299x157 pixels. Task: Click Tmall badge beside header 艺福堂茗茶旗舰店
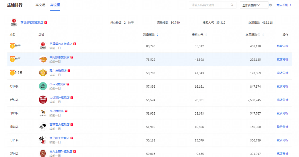coord(46,23)
